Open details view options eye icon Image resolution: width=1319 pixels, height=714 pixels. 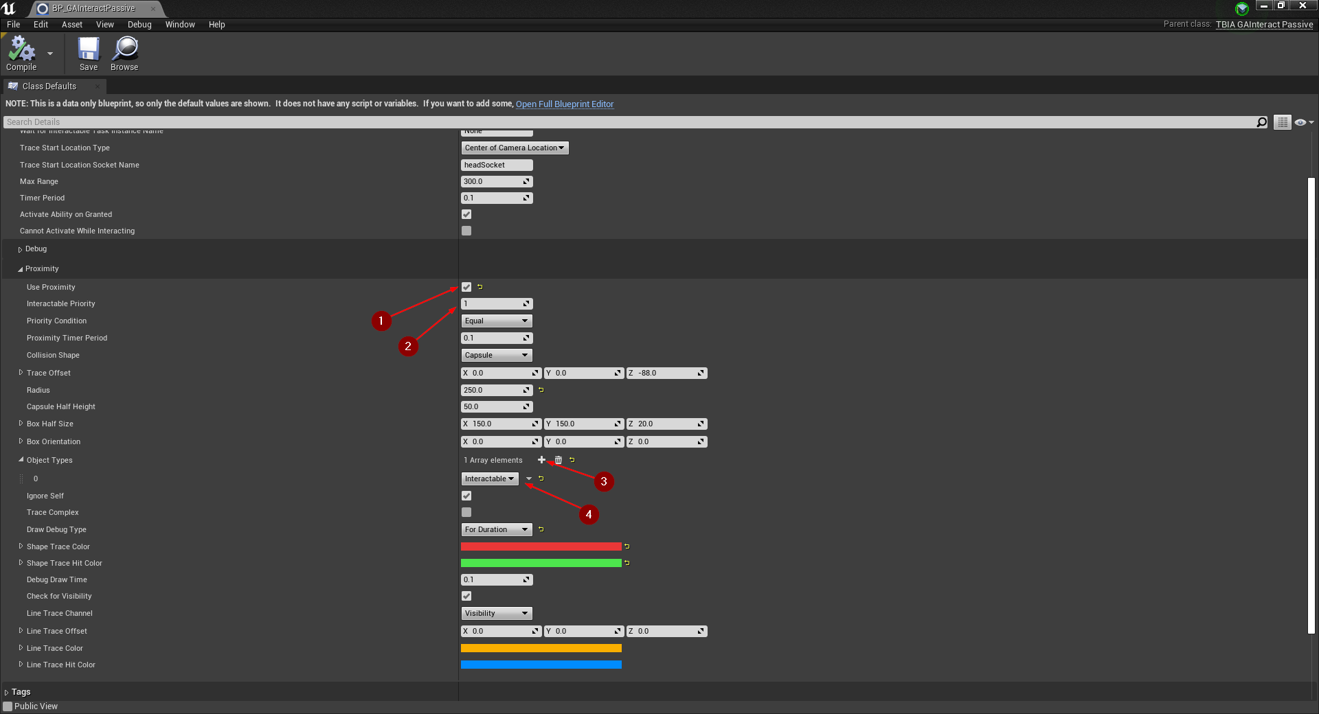(1303, 122)
